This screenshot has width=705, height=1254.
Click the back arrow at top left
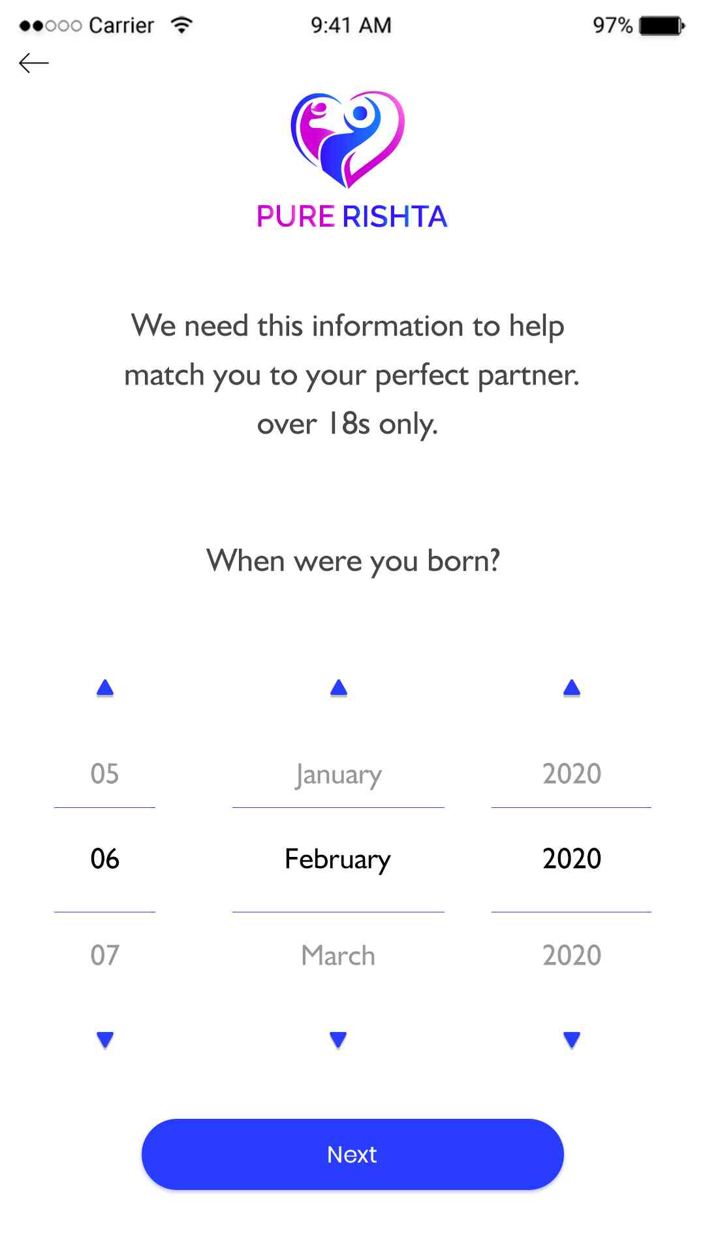(31, 62)
